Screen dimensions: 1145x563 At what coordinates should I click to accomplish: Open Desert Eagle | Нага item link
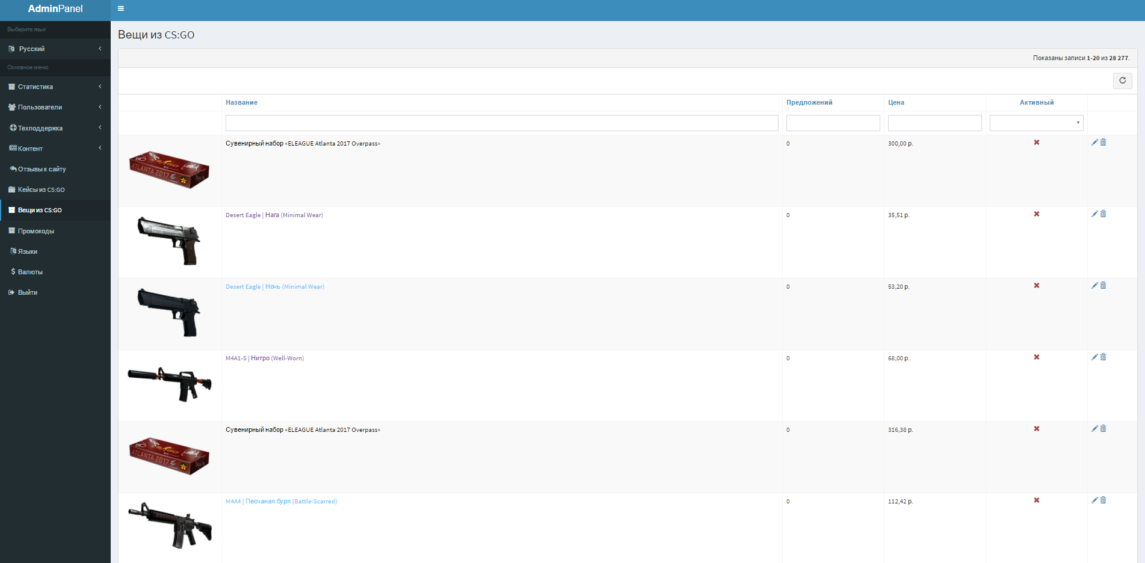click(x=274, y=215)
